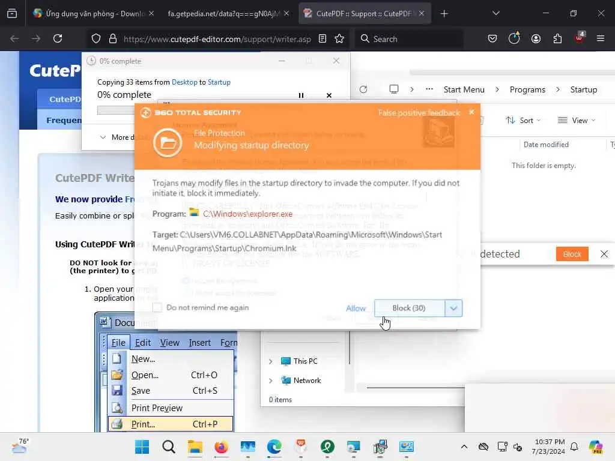Image resolution: width=615 pixels, height=461 pixels.
Task: Click False positive feedback link
Action: 419,113
